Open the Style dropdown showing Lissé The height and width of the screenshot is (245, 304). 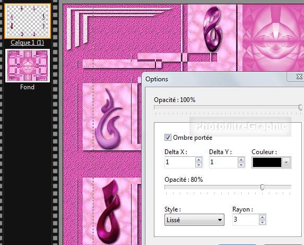coord(194,220)
